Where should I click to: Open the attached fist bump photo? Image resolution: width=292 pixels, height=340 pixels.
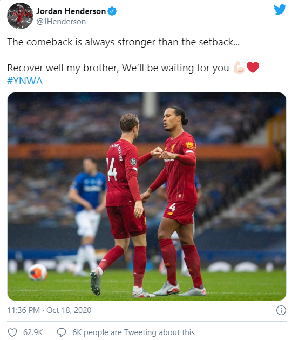coord(147,196)
